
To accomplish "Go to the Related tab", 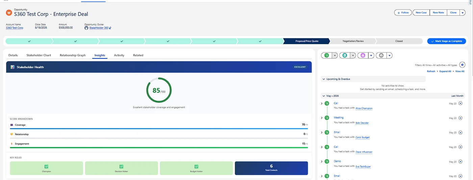I will 138,55.
